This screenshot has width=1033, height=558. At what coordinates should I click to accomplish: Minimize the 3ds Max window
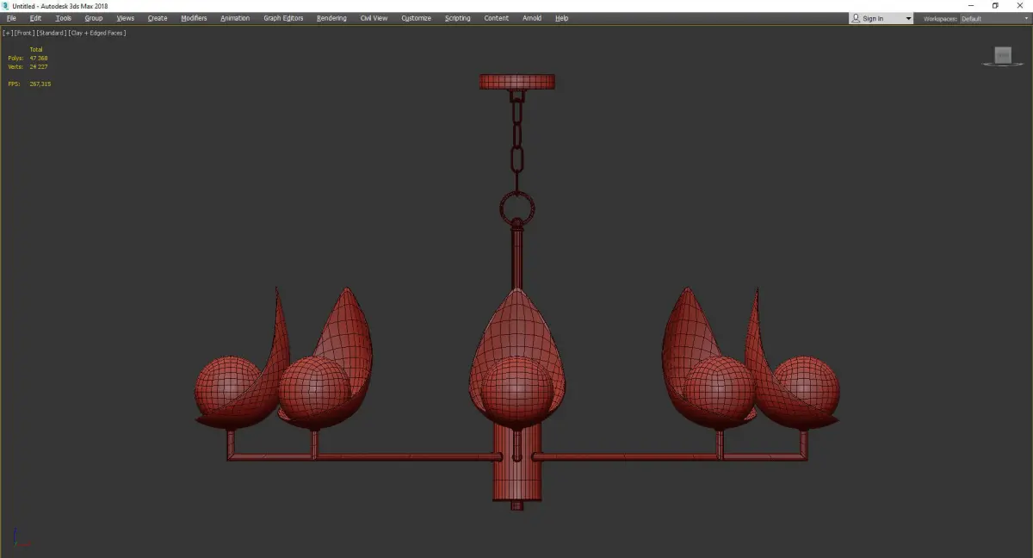coord(971,6)
